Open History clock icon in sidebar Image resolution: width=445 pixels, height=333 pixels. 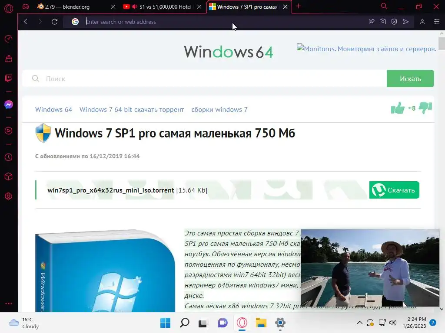point(9,157)
